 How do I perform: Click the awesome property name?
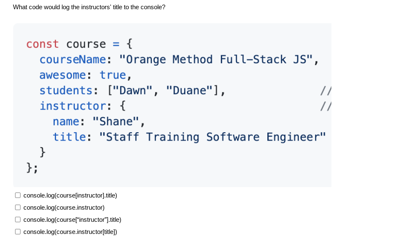click(63, 75)
